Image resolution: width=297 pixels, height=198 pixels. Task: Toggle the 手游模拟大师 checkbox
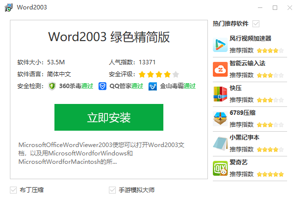(x=112, y=190)
